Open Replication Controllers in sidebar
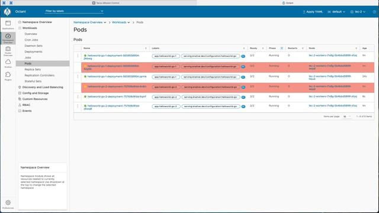Image resolution: width=379 pixels, height=213 pixels. (40, 75)
